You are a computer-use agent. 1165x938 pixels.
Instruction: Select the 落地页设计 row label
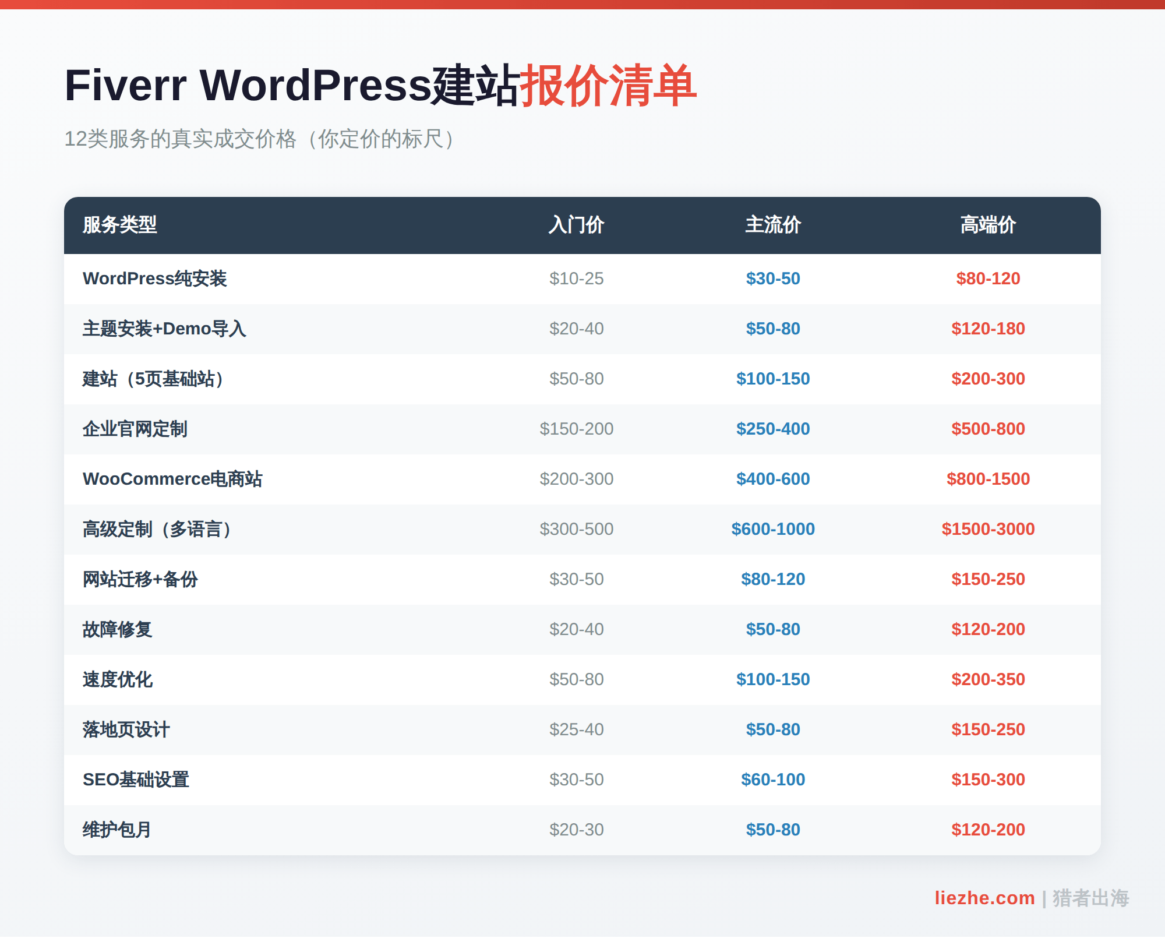[x=126, y=729]
